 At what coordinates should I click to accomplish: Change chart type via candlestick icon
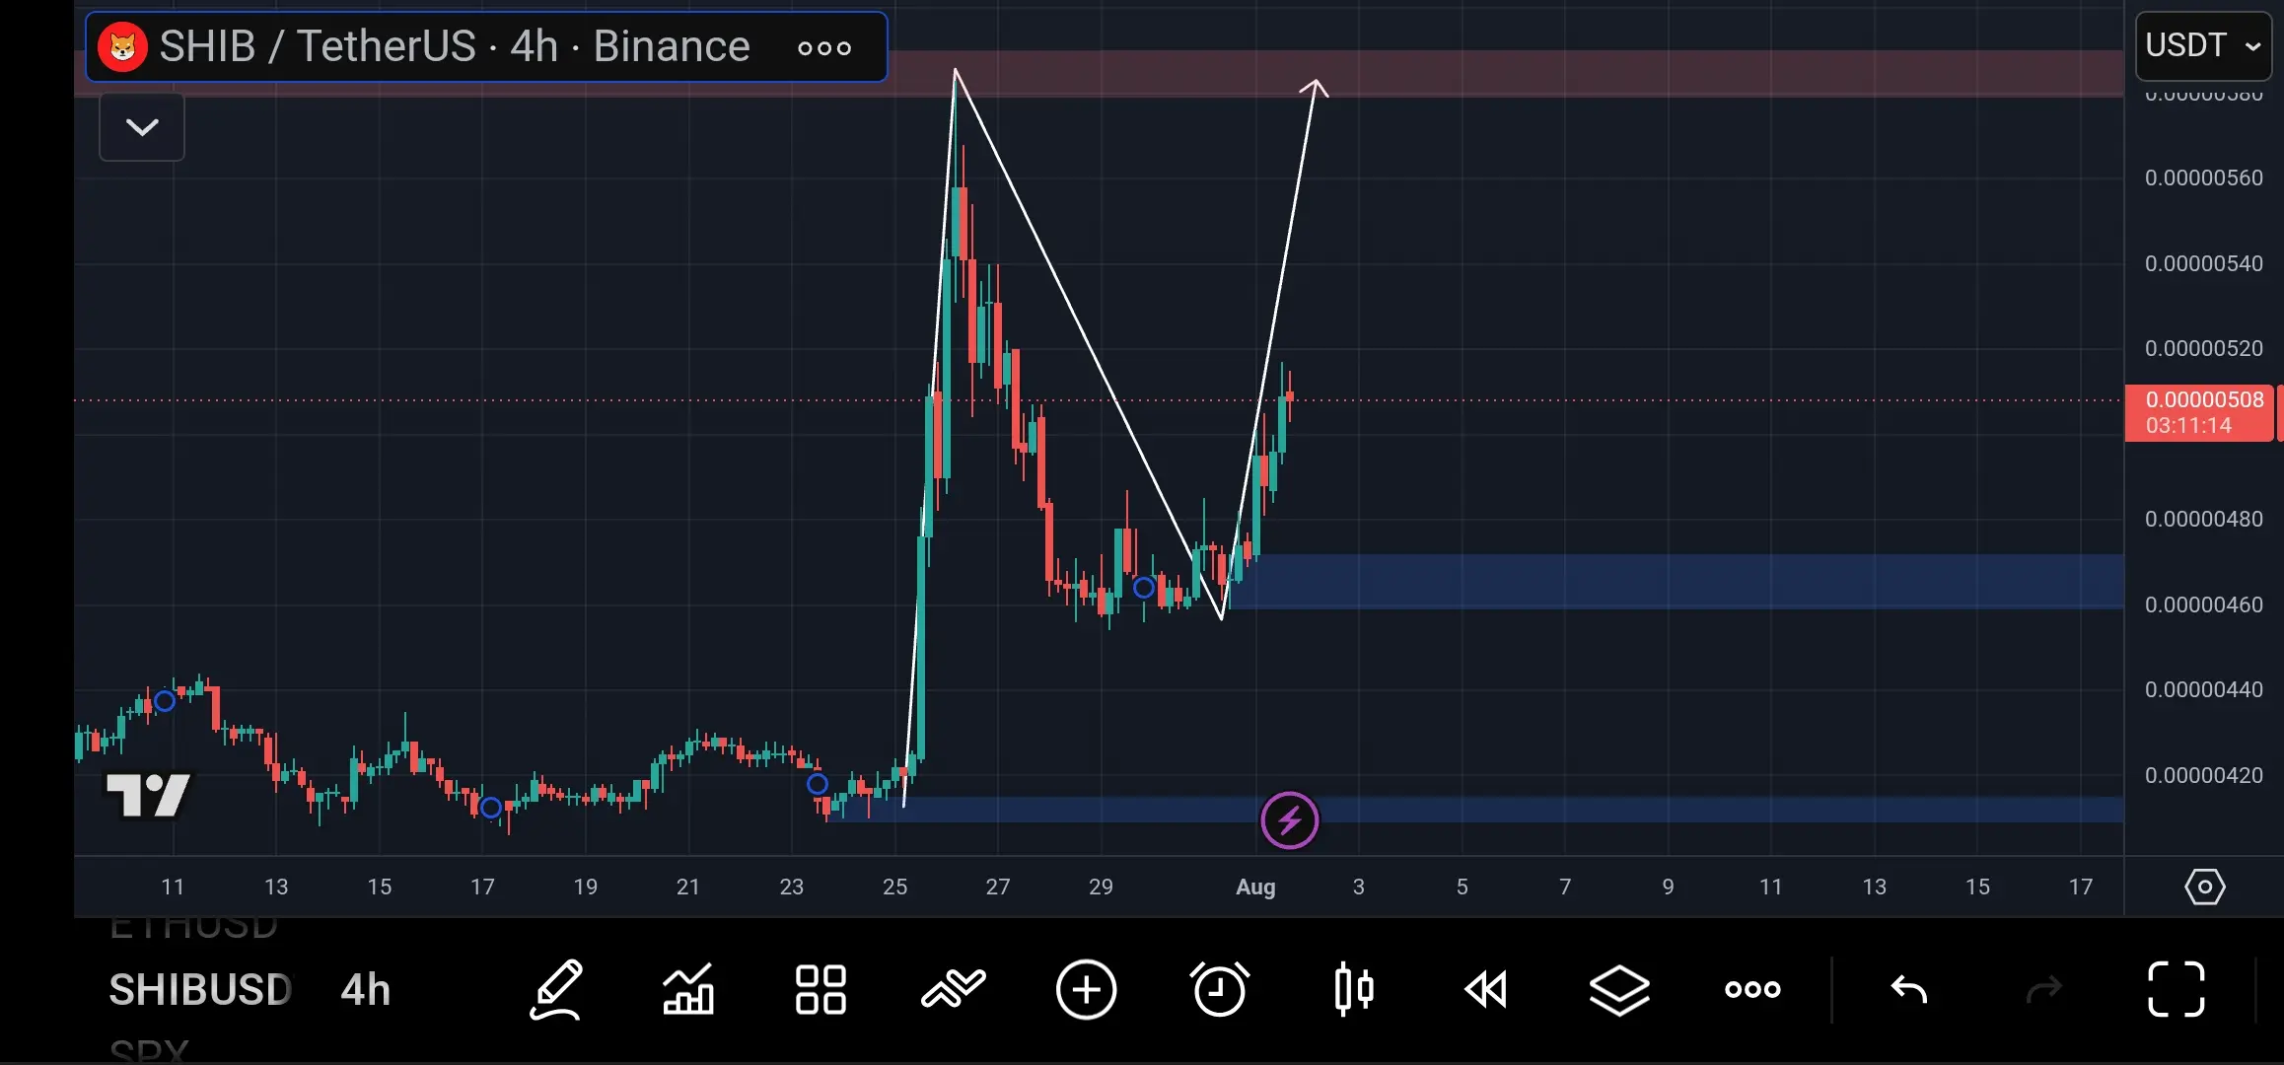tap(1353, 989)
